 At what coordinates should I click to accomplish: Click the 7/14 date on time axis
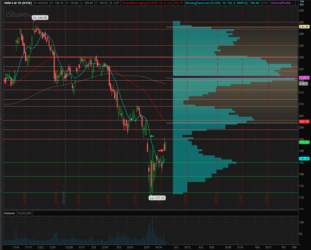240,247
